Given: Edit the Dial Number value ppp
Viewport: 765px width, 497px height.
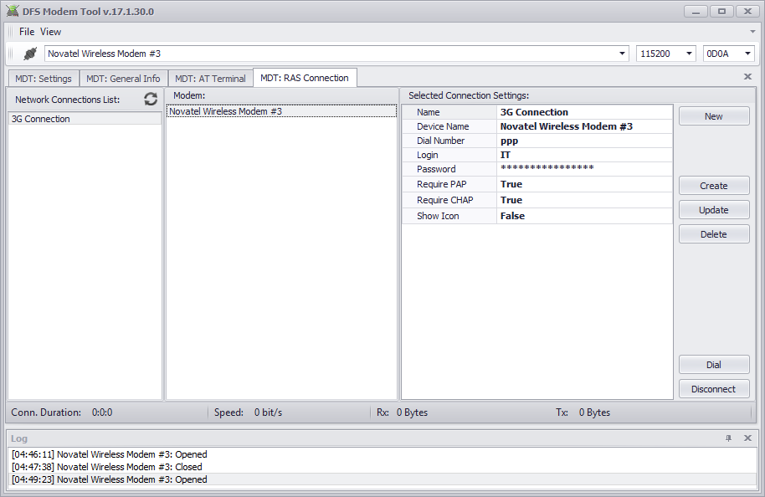Looking at the screenshot, I should (584, 141).
